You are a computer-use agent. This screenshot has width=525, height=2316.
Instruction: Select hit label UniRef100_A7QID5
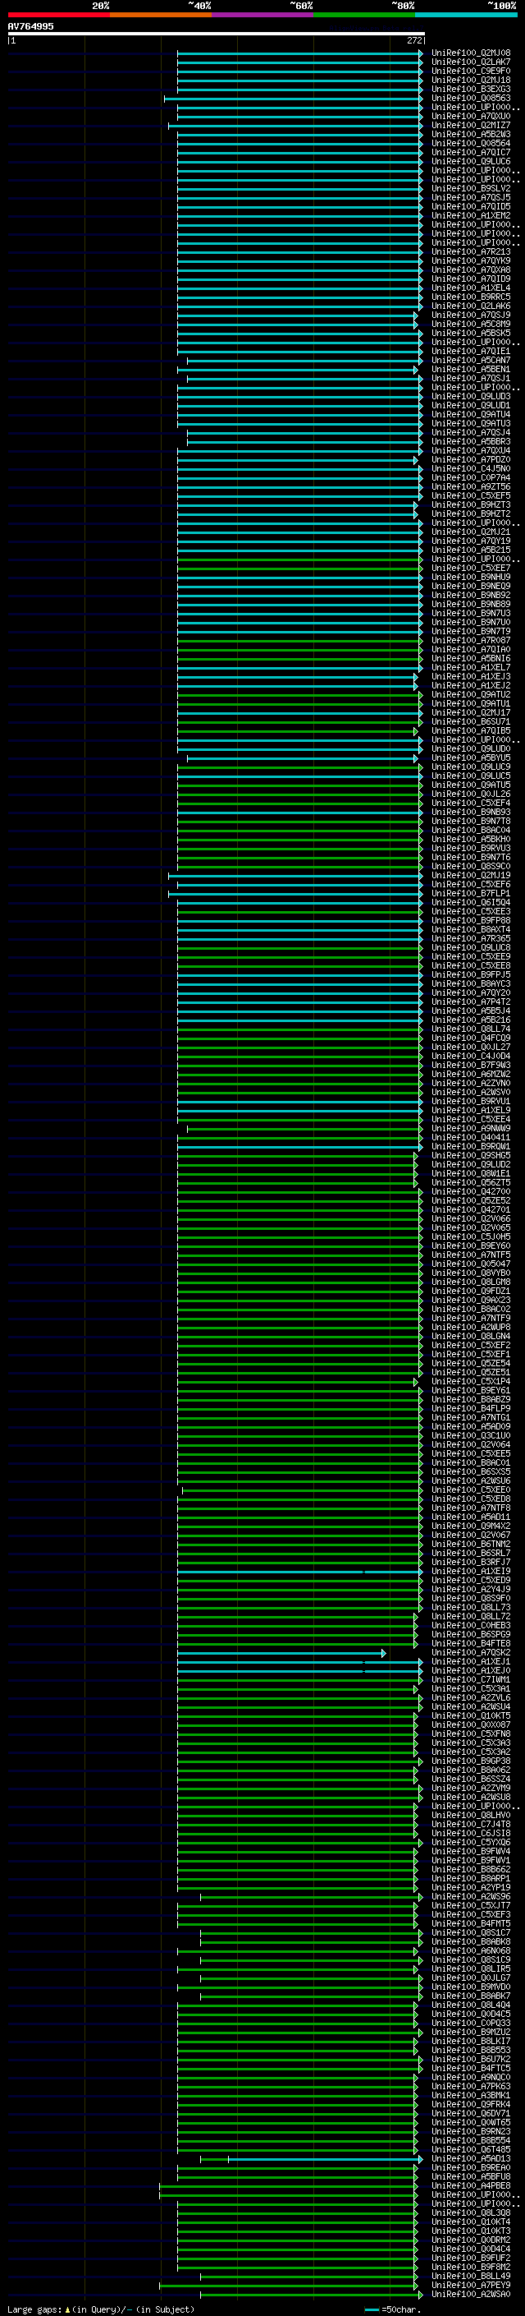(471, 207)
